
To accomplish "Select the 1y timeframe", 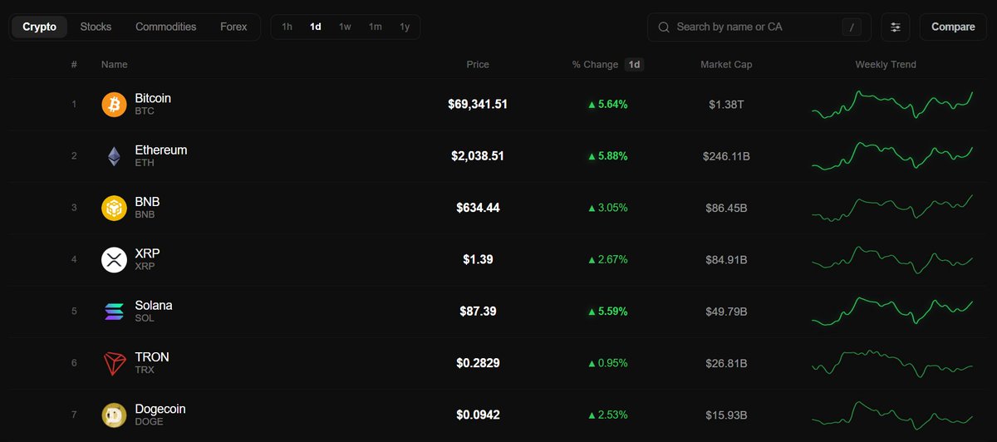I will 405,27.
